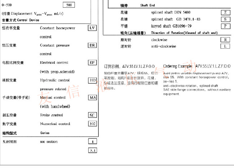Click the 'HD' code box
The width and height of the screenshot is (234, 168).
[x=92, y=80]
